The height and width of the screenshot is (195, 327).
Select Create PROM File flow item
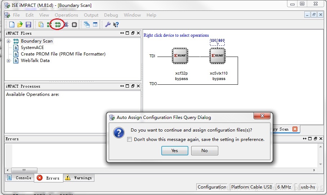click(63, 54)
